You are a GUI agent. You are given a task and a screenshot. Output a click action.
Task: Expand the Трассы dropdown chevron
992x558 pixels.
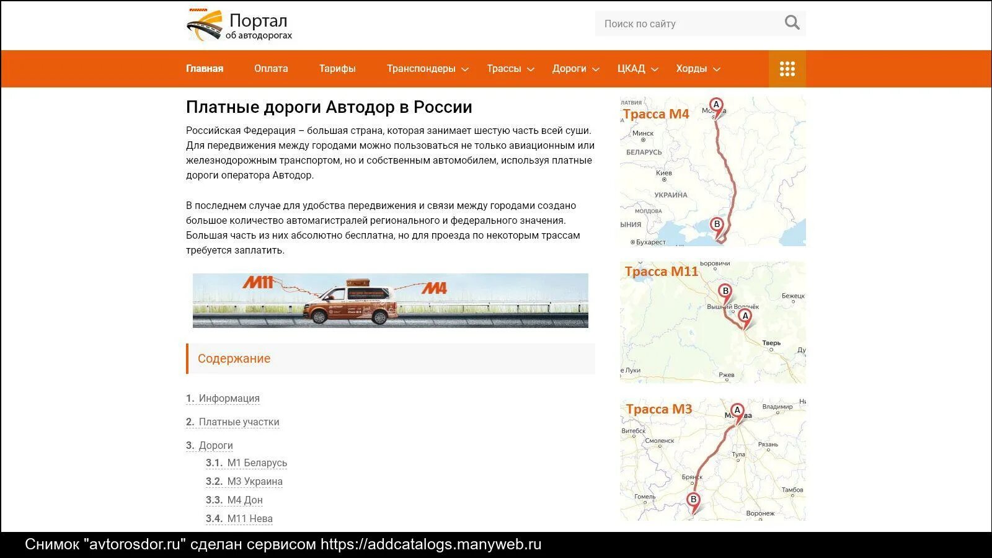pos(531,69)
